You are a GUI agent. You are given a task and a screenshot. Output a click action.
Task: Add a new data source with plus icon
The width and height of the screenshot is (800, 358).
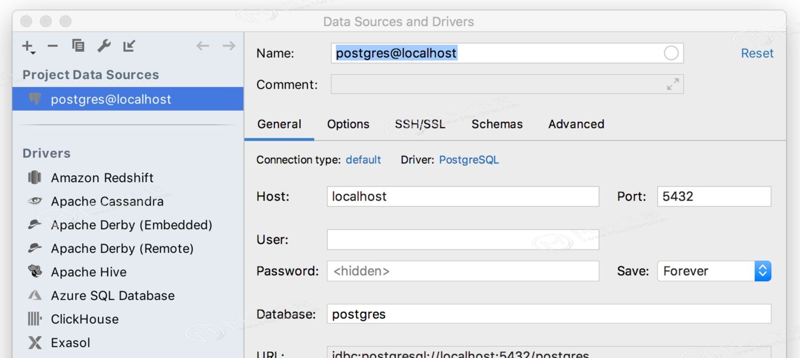tap(28, 47)
